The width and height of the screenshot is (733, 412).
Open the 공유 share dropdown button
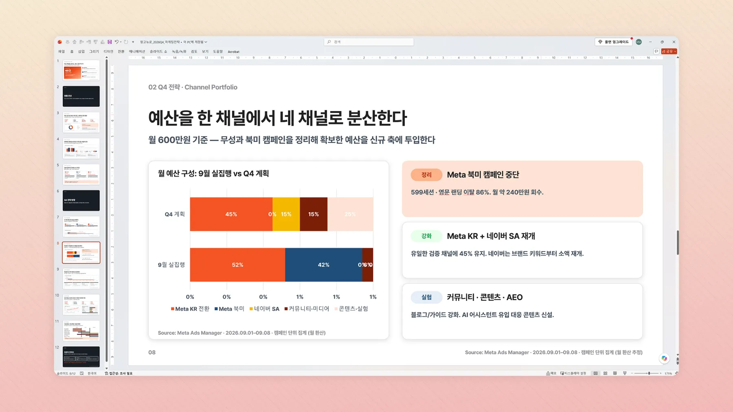coord(669,51)
